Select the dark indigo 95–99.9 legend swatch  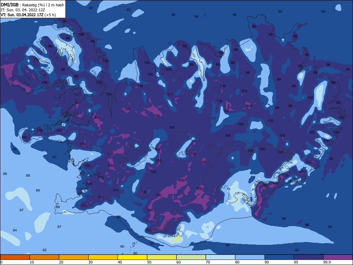[309, 257]
